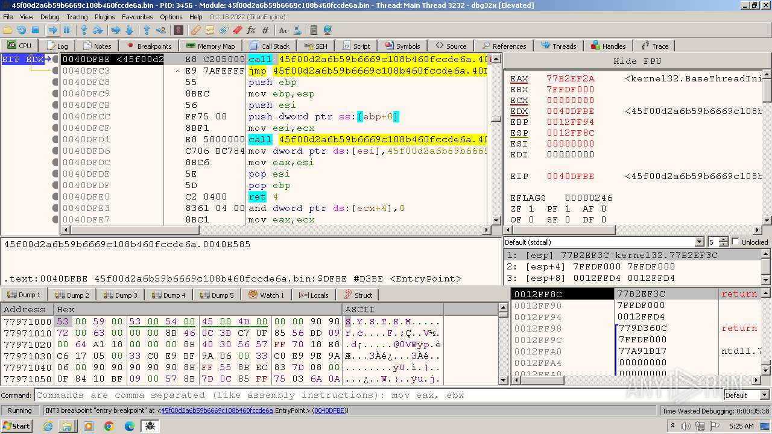Click the Open file toolbar icon
The width and height of the screenshot is (772, 434).
[8, 30]
